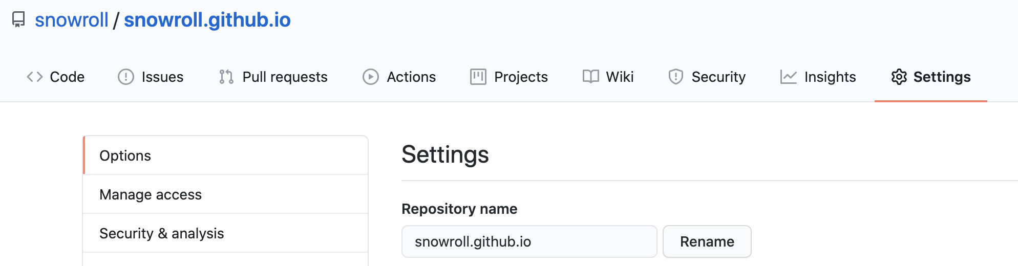Image resolution: width=1018 pixels, height=266 pixels.
Task: Click the Projects board icon
Action: [x=478, y=77]
